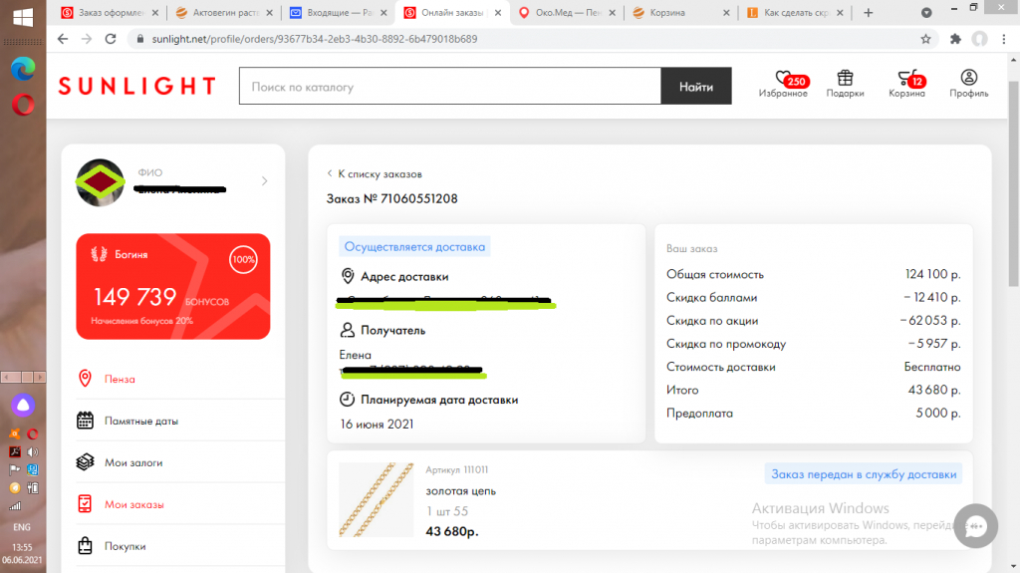This screenshot has height=573, width=1020.
Task: Click the address bar URL
Action: tap(315, 39)
